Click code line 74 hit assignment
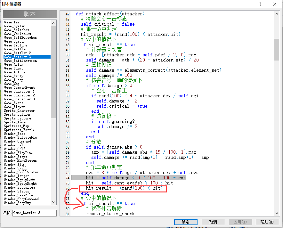This screenshot has width=283, height=228. pos(136,178)
